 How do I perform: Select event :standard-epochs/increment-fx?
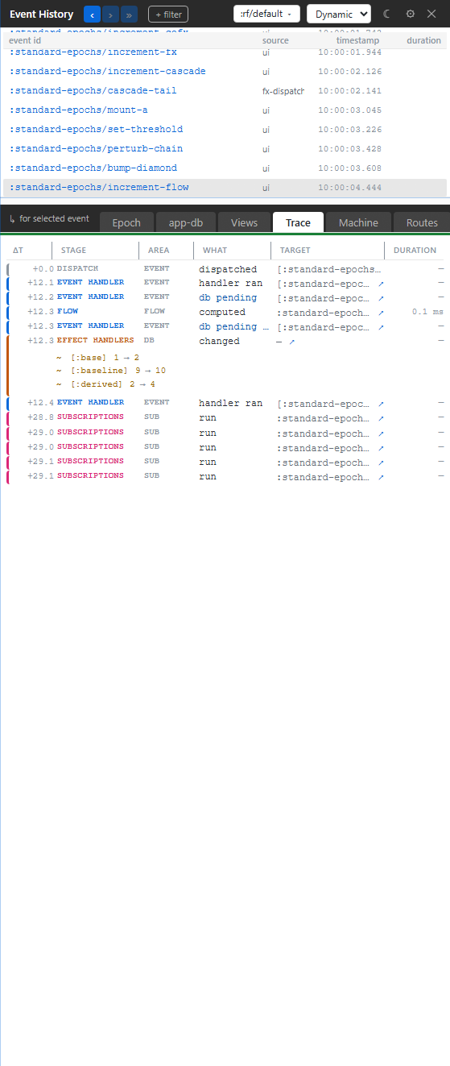225,52
